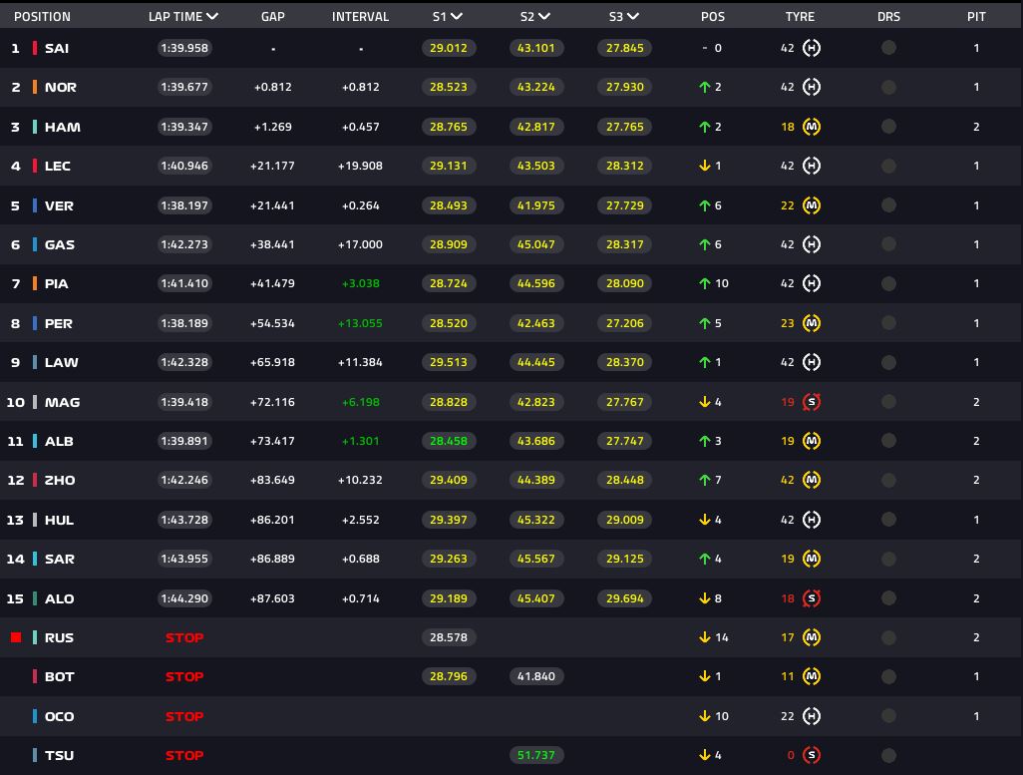The width and height of the screenshot is (1023, 775).
Task: Open the LAP TIME column dropdown
Action: click(211, 17)
